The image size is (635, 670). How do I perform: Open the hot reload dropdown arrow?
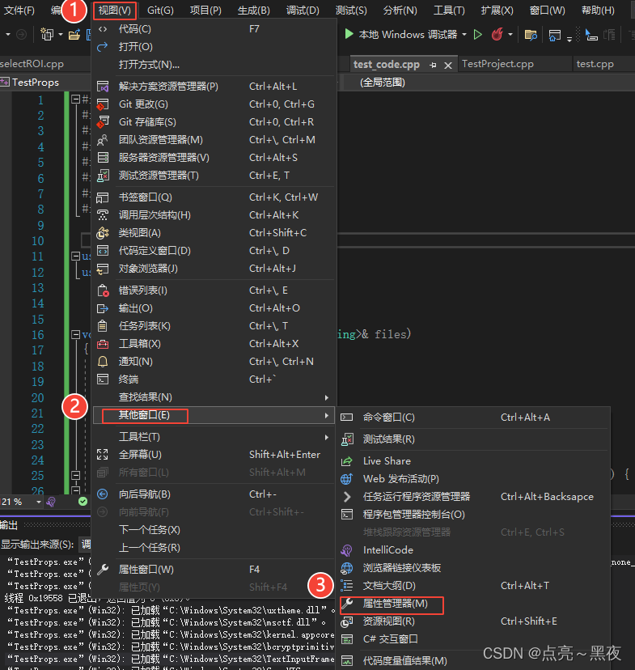pos(510,34)
